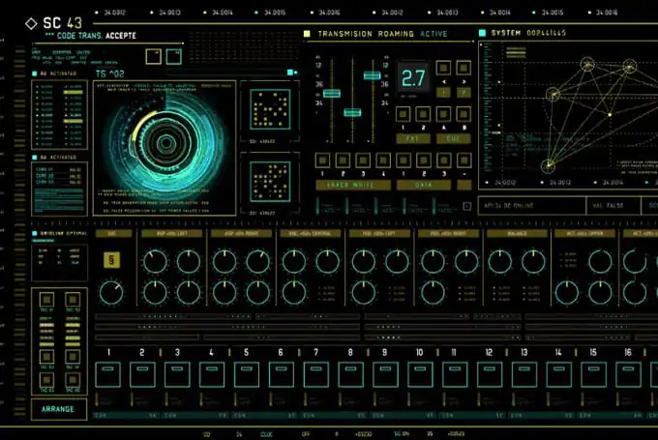Click the yellow S button under OSC
Screen dimensions: 658x440
coord(111,260)
